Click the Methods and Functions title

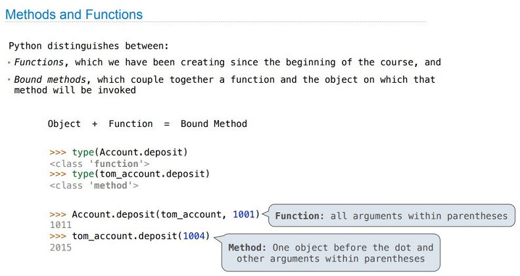coord(74,14)
